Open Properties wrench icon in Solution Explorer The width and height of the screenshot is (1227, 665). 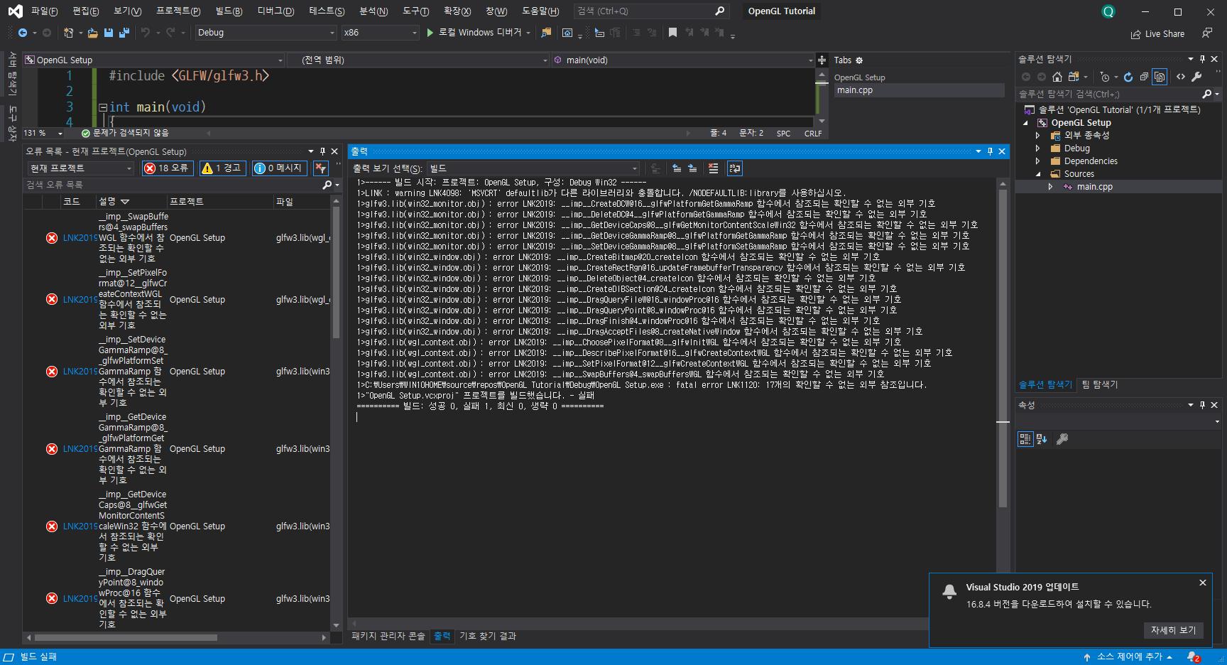(1196, 77)
